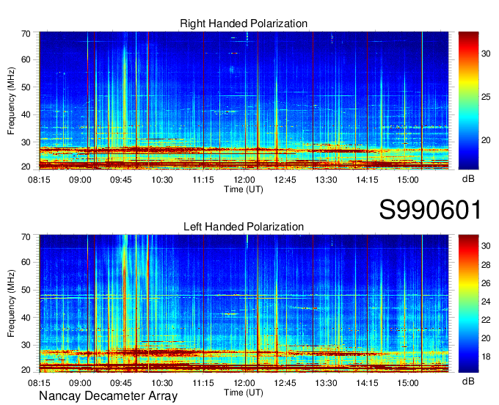Click the Time (UT) label under the Right Handed plot
The width and height of the screenshot is (499, 405).
click(244, 189)
